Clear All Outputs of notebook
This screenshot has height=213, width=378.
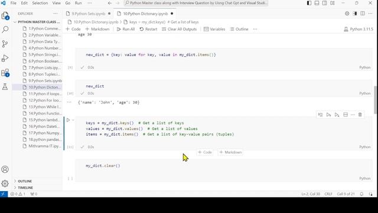click(180, 29)
